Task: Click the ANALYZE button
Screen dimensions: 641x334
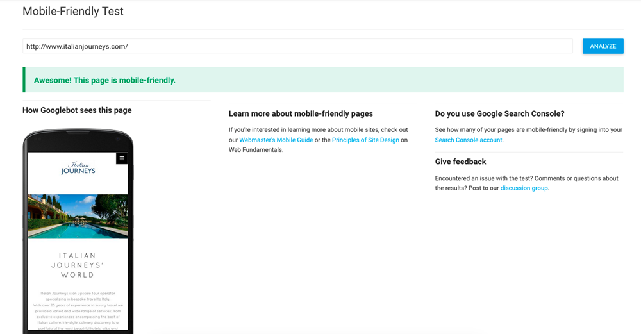Action: point(603,46)
